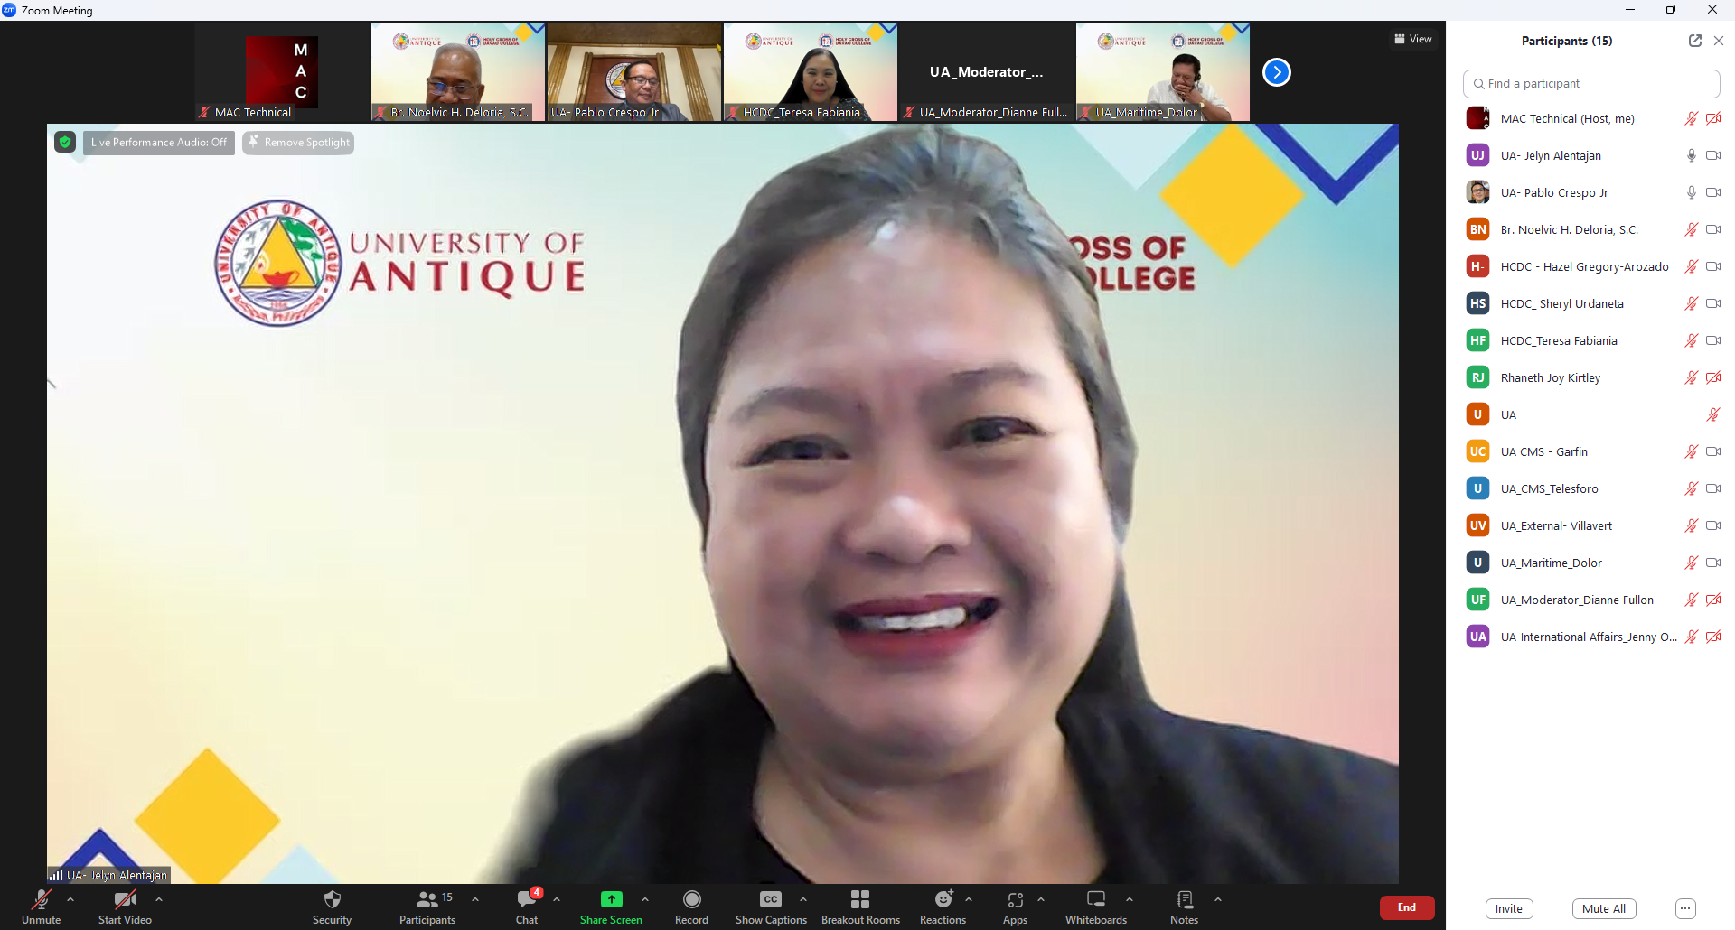The height and width of the screenshot is (930, 1735).
Task: Close the Participants panel
Action: point(1719,41)
